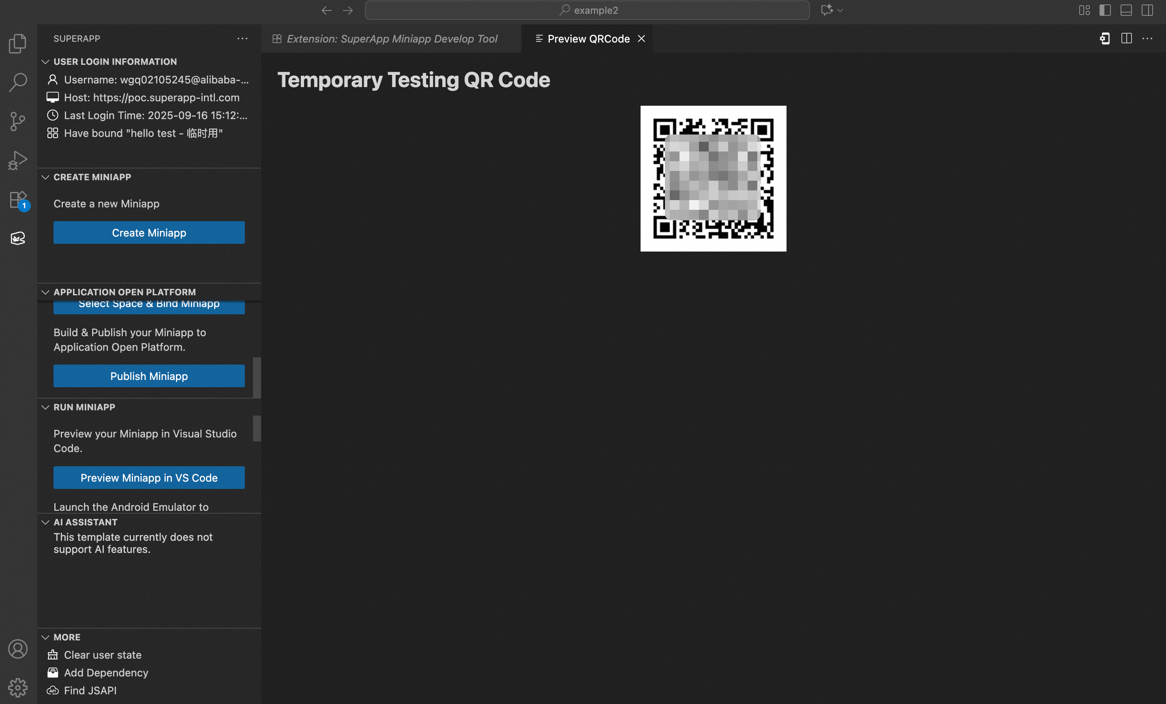Click the Publish Miniapp button
Image resolution: width=1166 pixels, height=704 pixels.
click(149, 376)
